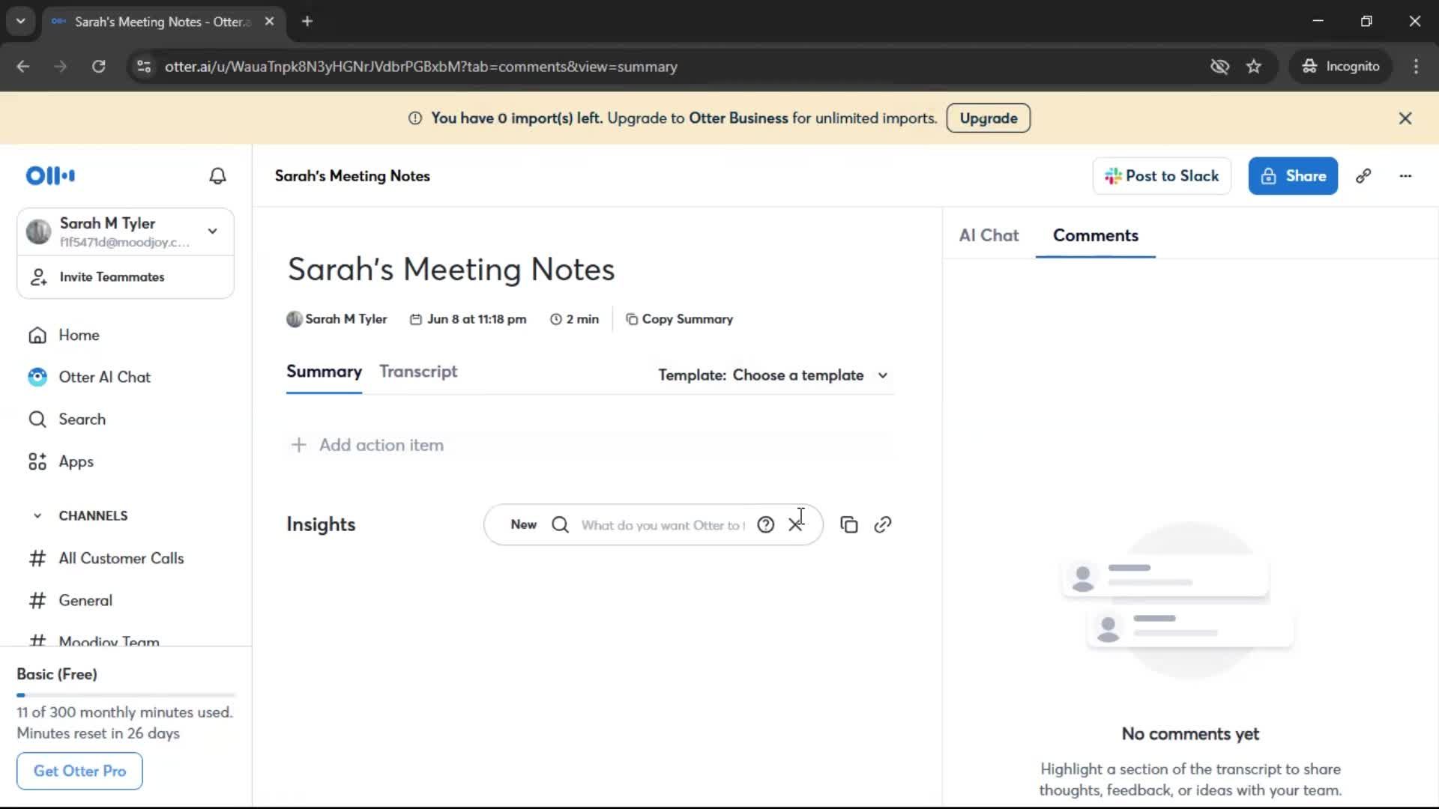Click the New label in Insights search
The height and width of the screenshot is (809, 1439).
[523, 525]
